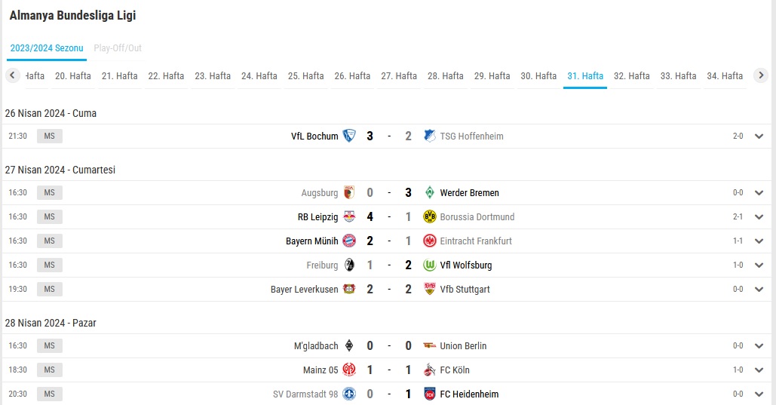Image resolution: width=776 pixels, height=405 pixels.
Task: Click the Vfl Wolfsburg logo
Action: [x=430, y=265]
